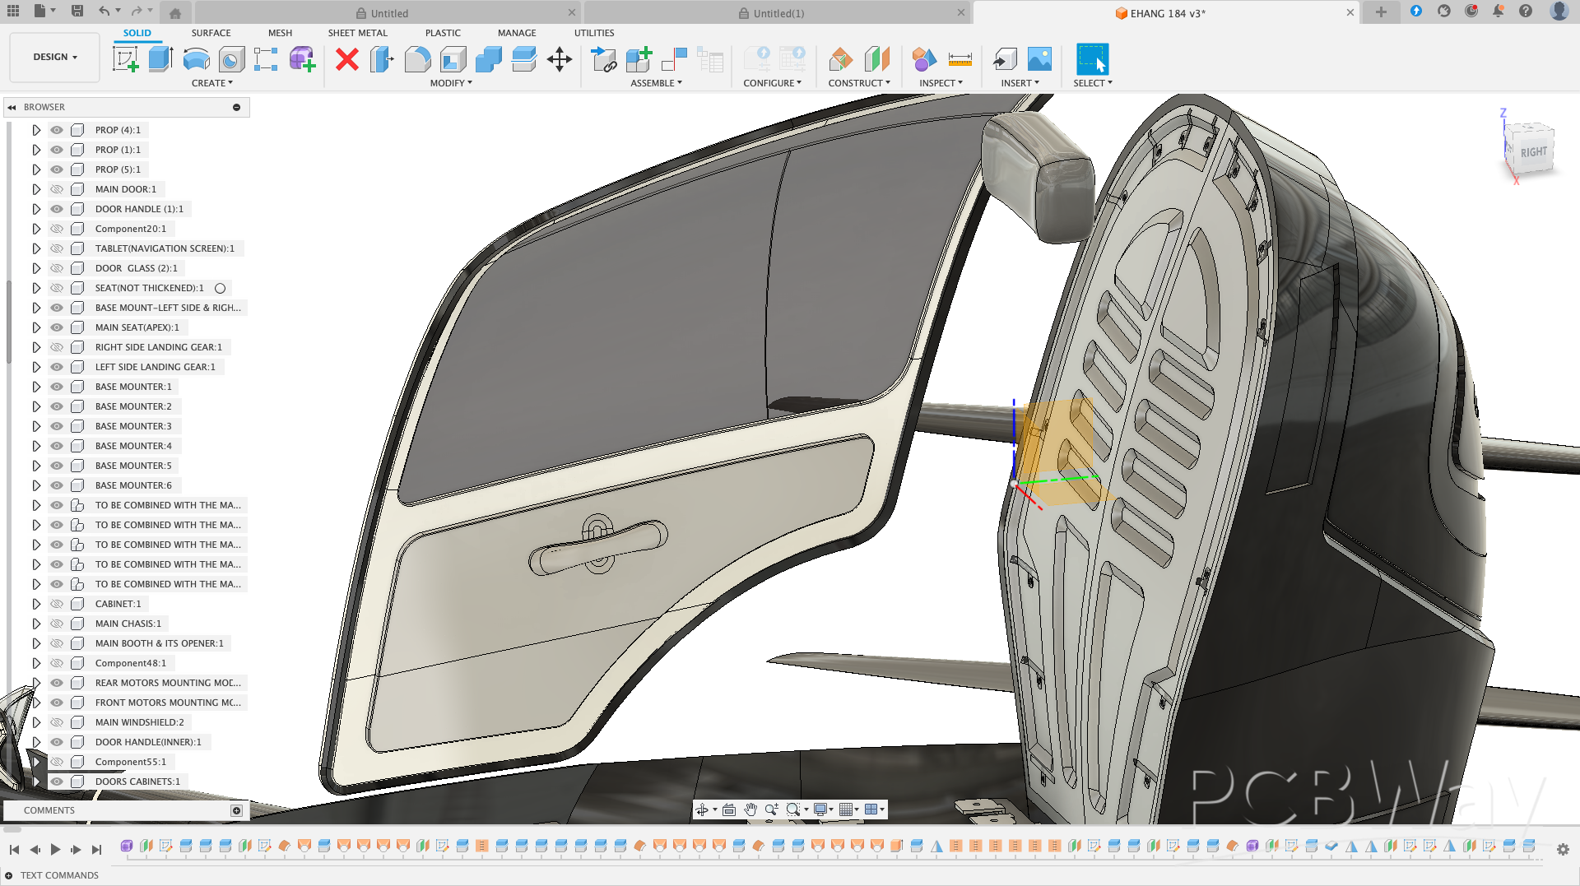This screenshot has height=886, width=1580.
Task: Show the MAIN DOOR:1 component
Action: (x=57, y=189)
